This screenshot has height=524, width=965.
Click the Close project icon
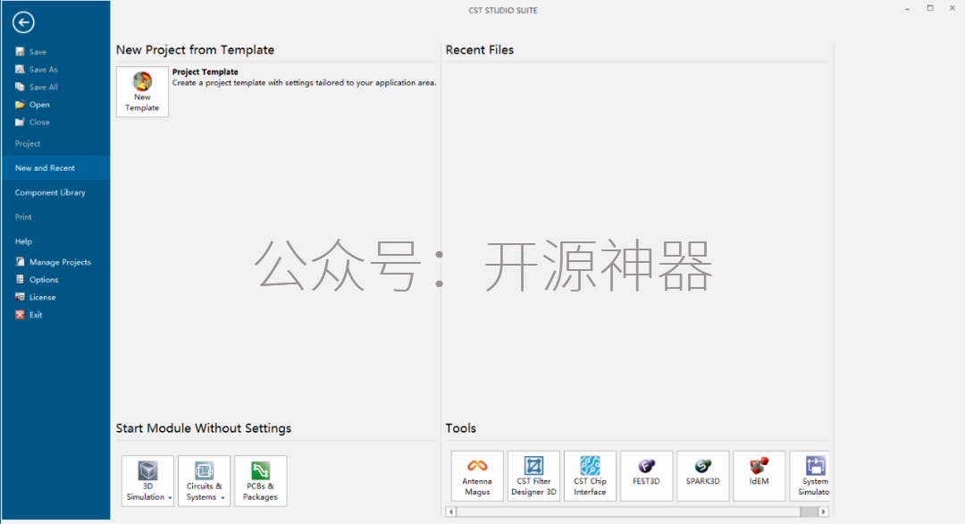tap(20, 122)
